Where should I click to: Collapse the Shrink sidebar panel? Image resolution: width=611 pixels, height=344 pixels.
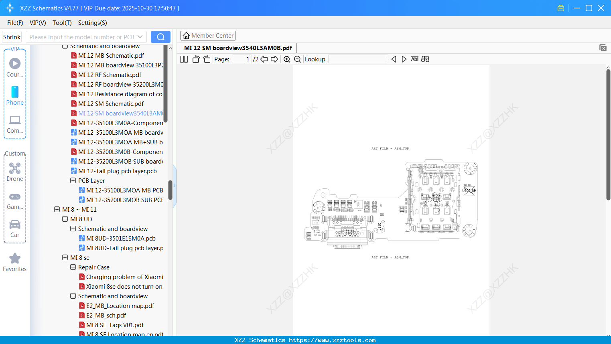click(x=12, y=36)
